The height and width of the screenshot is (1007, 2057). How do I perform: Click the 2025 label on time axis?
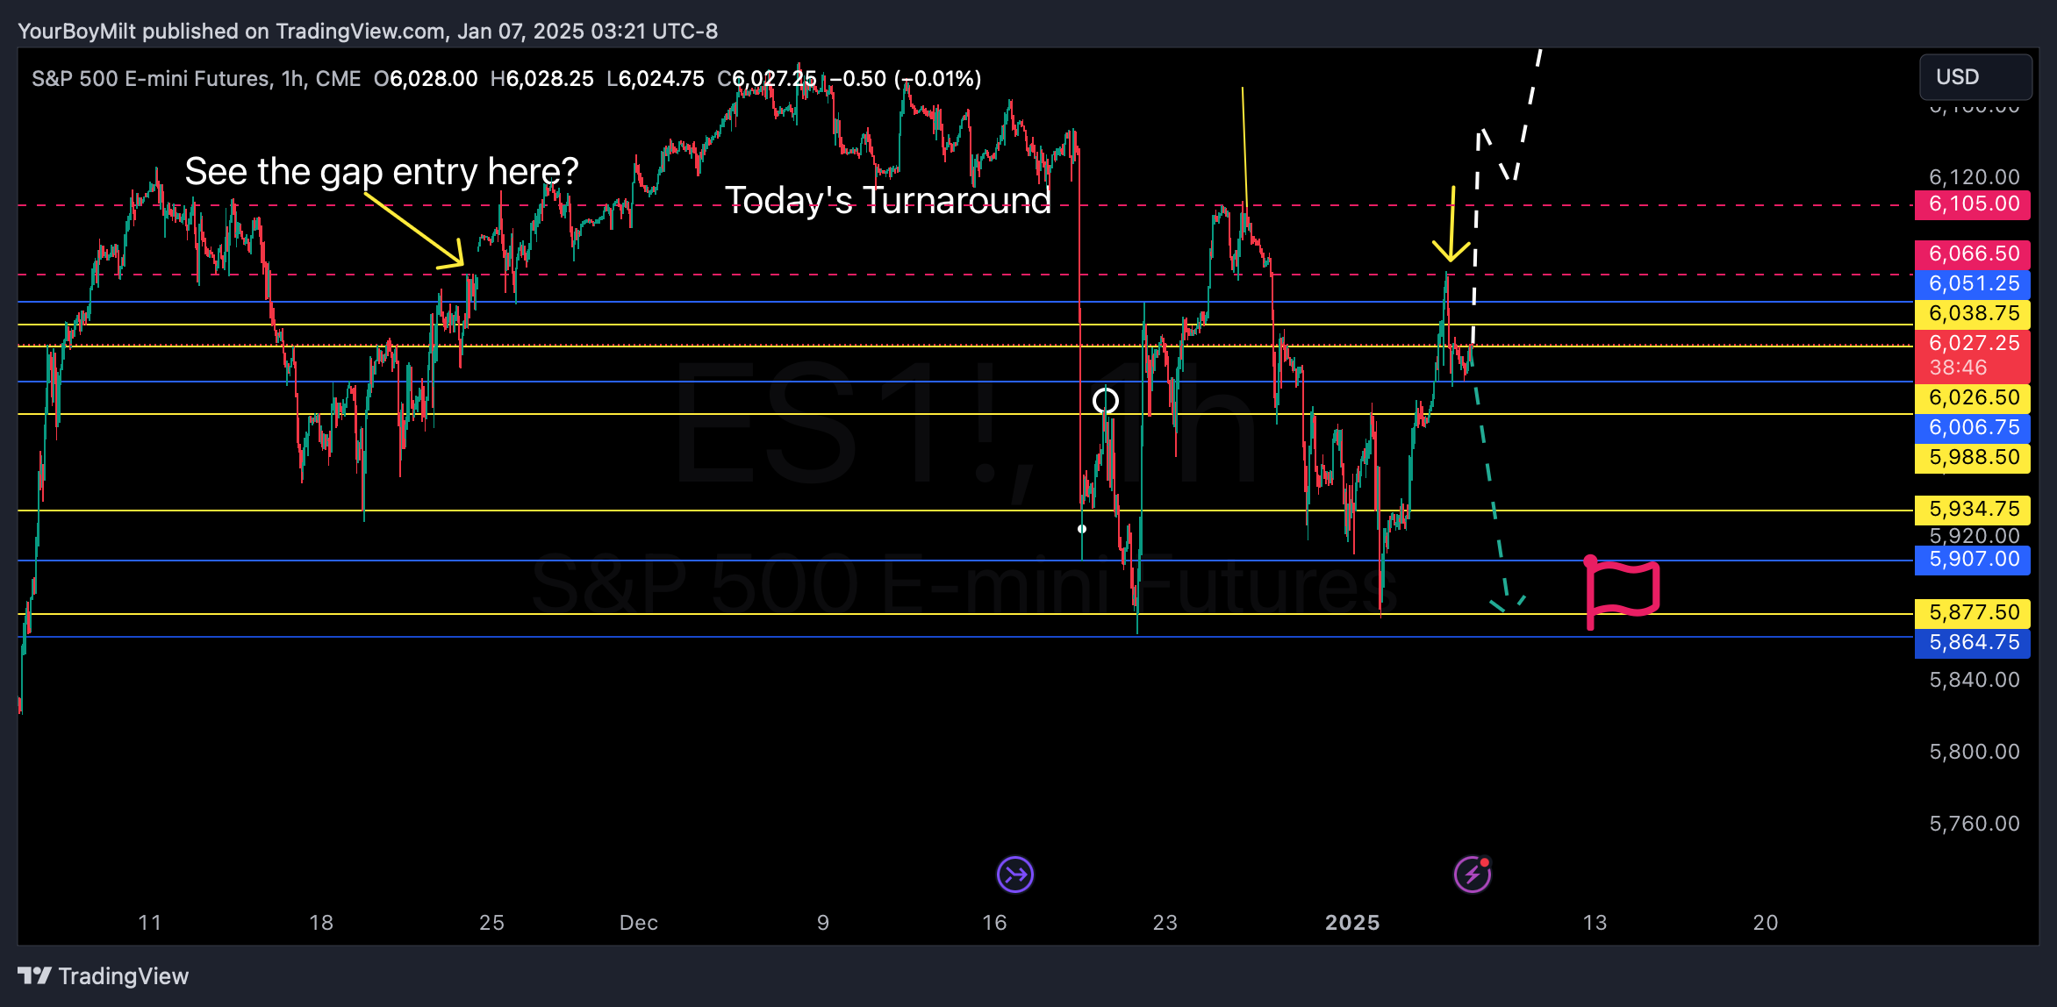pyautogui.click(x=1352, y=923)
